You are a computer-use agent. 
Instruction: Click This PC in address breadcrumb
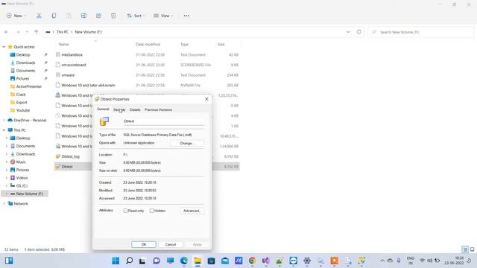click(x=63, y=32)
